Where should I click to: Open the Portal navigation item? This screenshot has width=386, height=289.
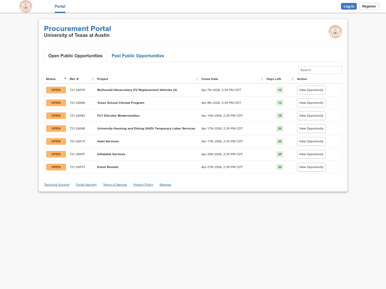[x=60, y=6]
